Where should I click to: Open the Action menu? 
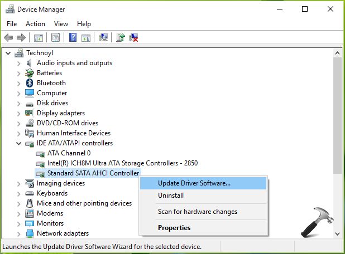[x=35, y=24]
